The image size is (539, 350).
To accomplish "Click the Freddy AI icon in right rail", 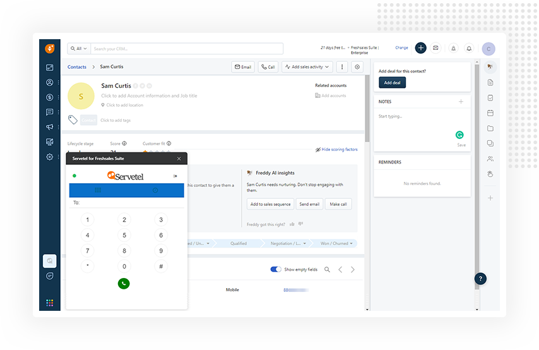I will (490, 66).
